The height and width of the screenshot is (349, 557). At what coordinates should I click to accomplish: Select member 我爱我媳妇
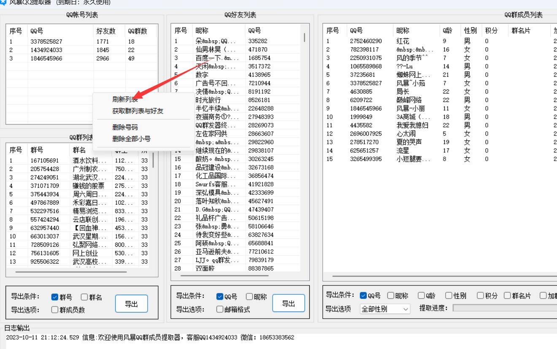point(441,125)
